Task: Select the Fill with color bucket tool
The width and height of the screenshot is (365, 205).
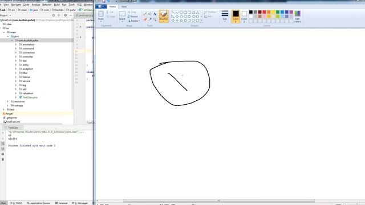Action: pyautogui.click(x=150, y=14)
